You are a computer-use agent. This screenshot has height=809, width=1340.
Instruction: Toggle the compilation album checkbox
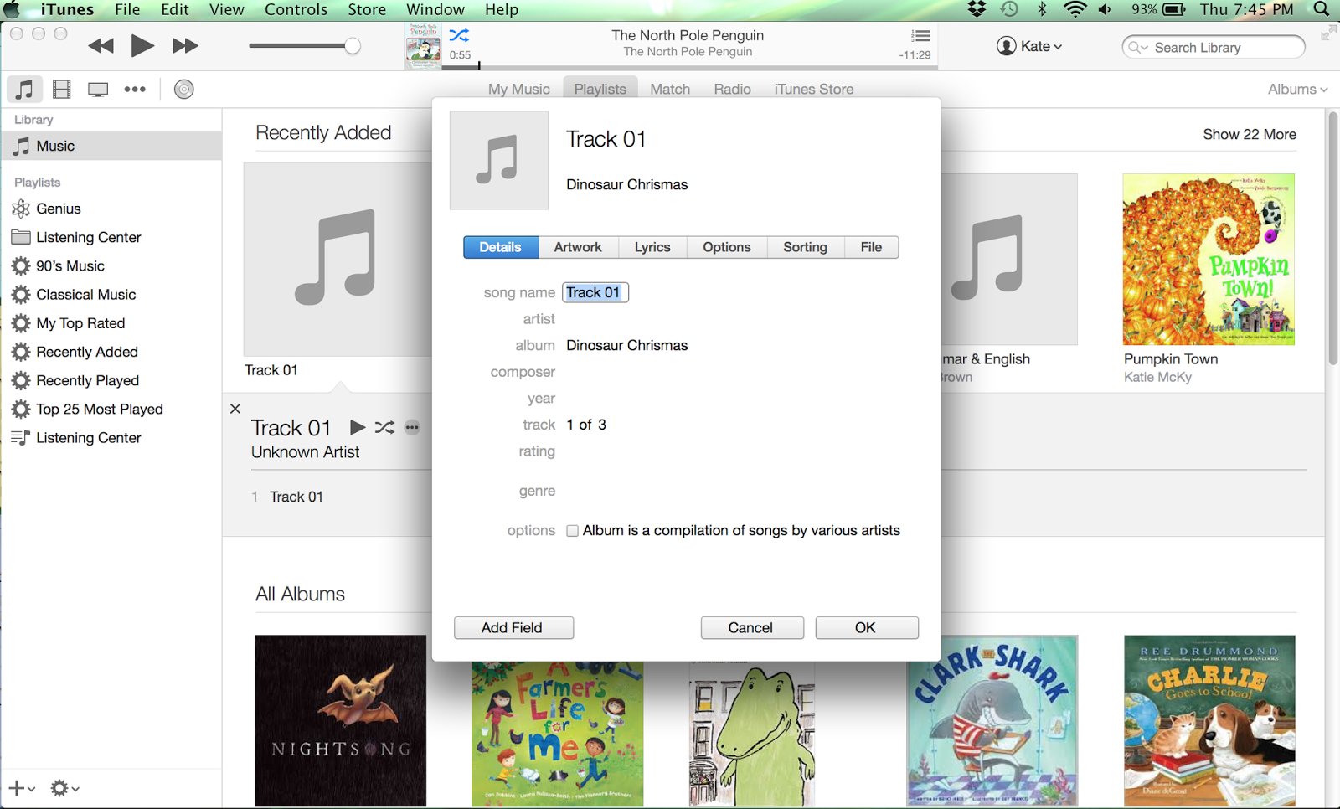tap(572, 531)
